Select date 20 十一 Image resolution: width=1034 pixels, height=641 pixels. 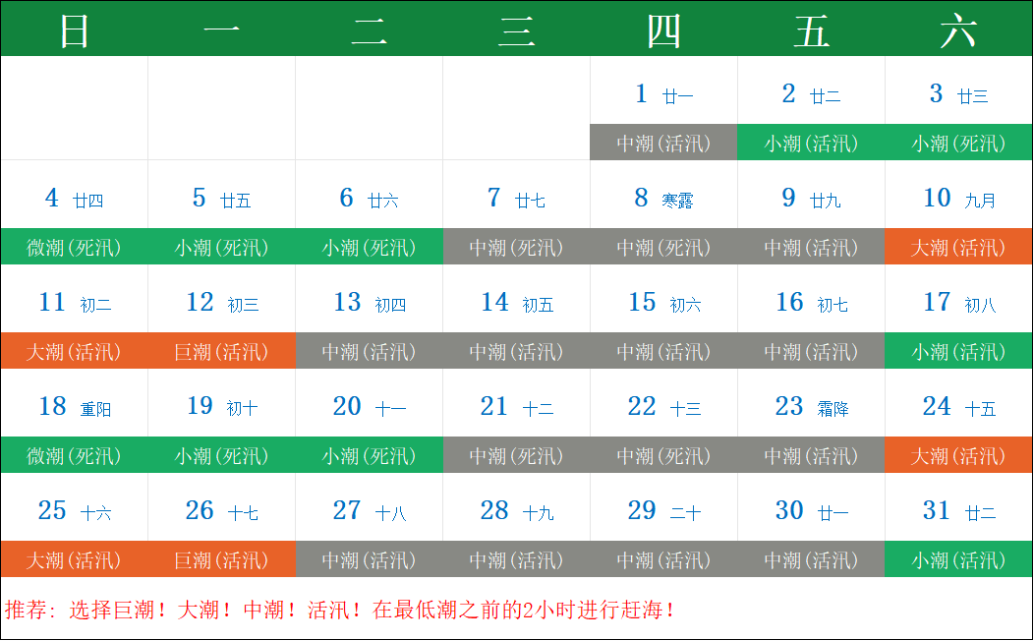click(x=369, y=407)
